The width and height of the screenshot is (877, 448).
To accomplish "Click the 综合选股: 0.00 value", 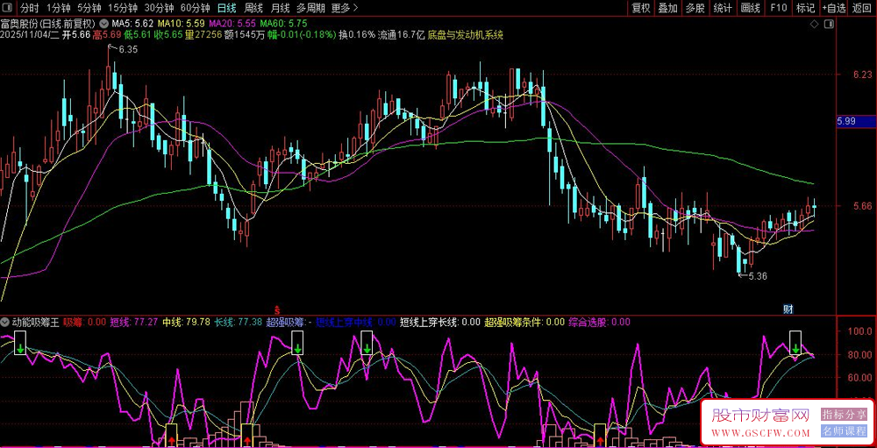I will click(x=599, y=322).
